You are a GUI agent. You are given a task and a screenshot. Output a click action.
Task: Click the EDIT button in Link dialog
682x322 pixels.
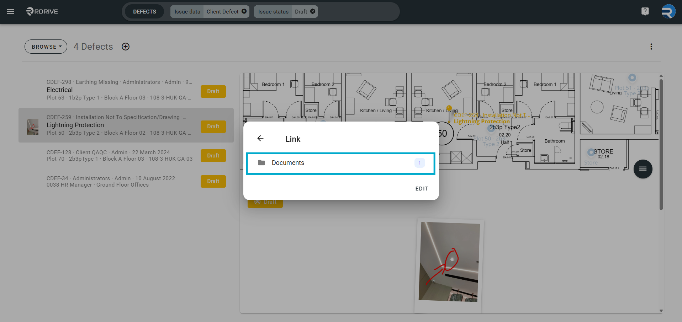pyautogui.click(x=422, y=189)
